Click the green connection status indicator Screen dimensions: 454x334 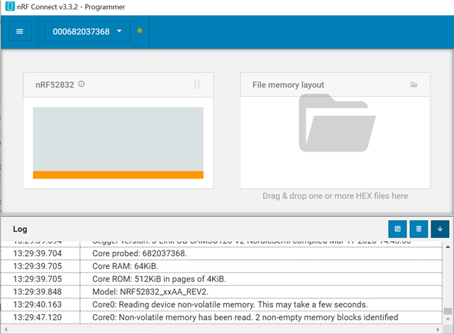coord(140,30)
